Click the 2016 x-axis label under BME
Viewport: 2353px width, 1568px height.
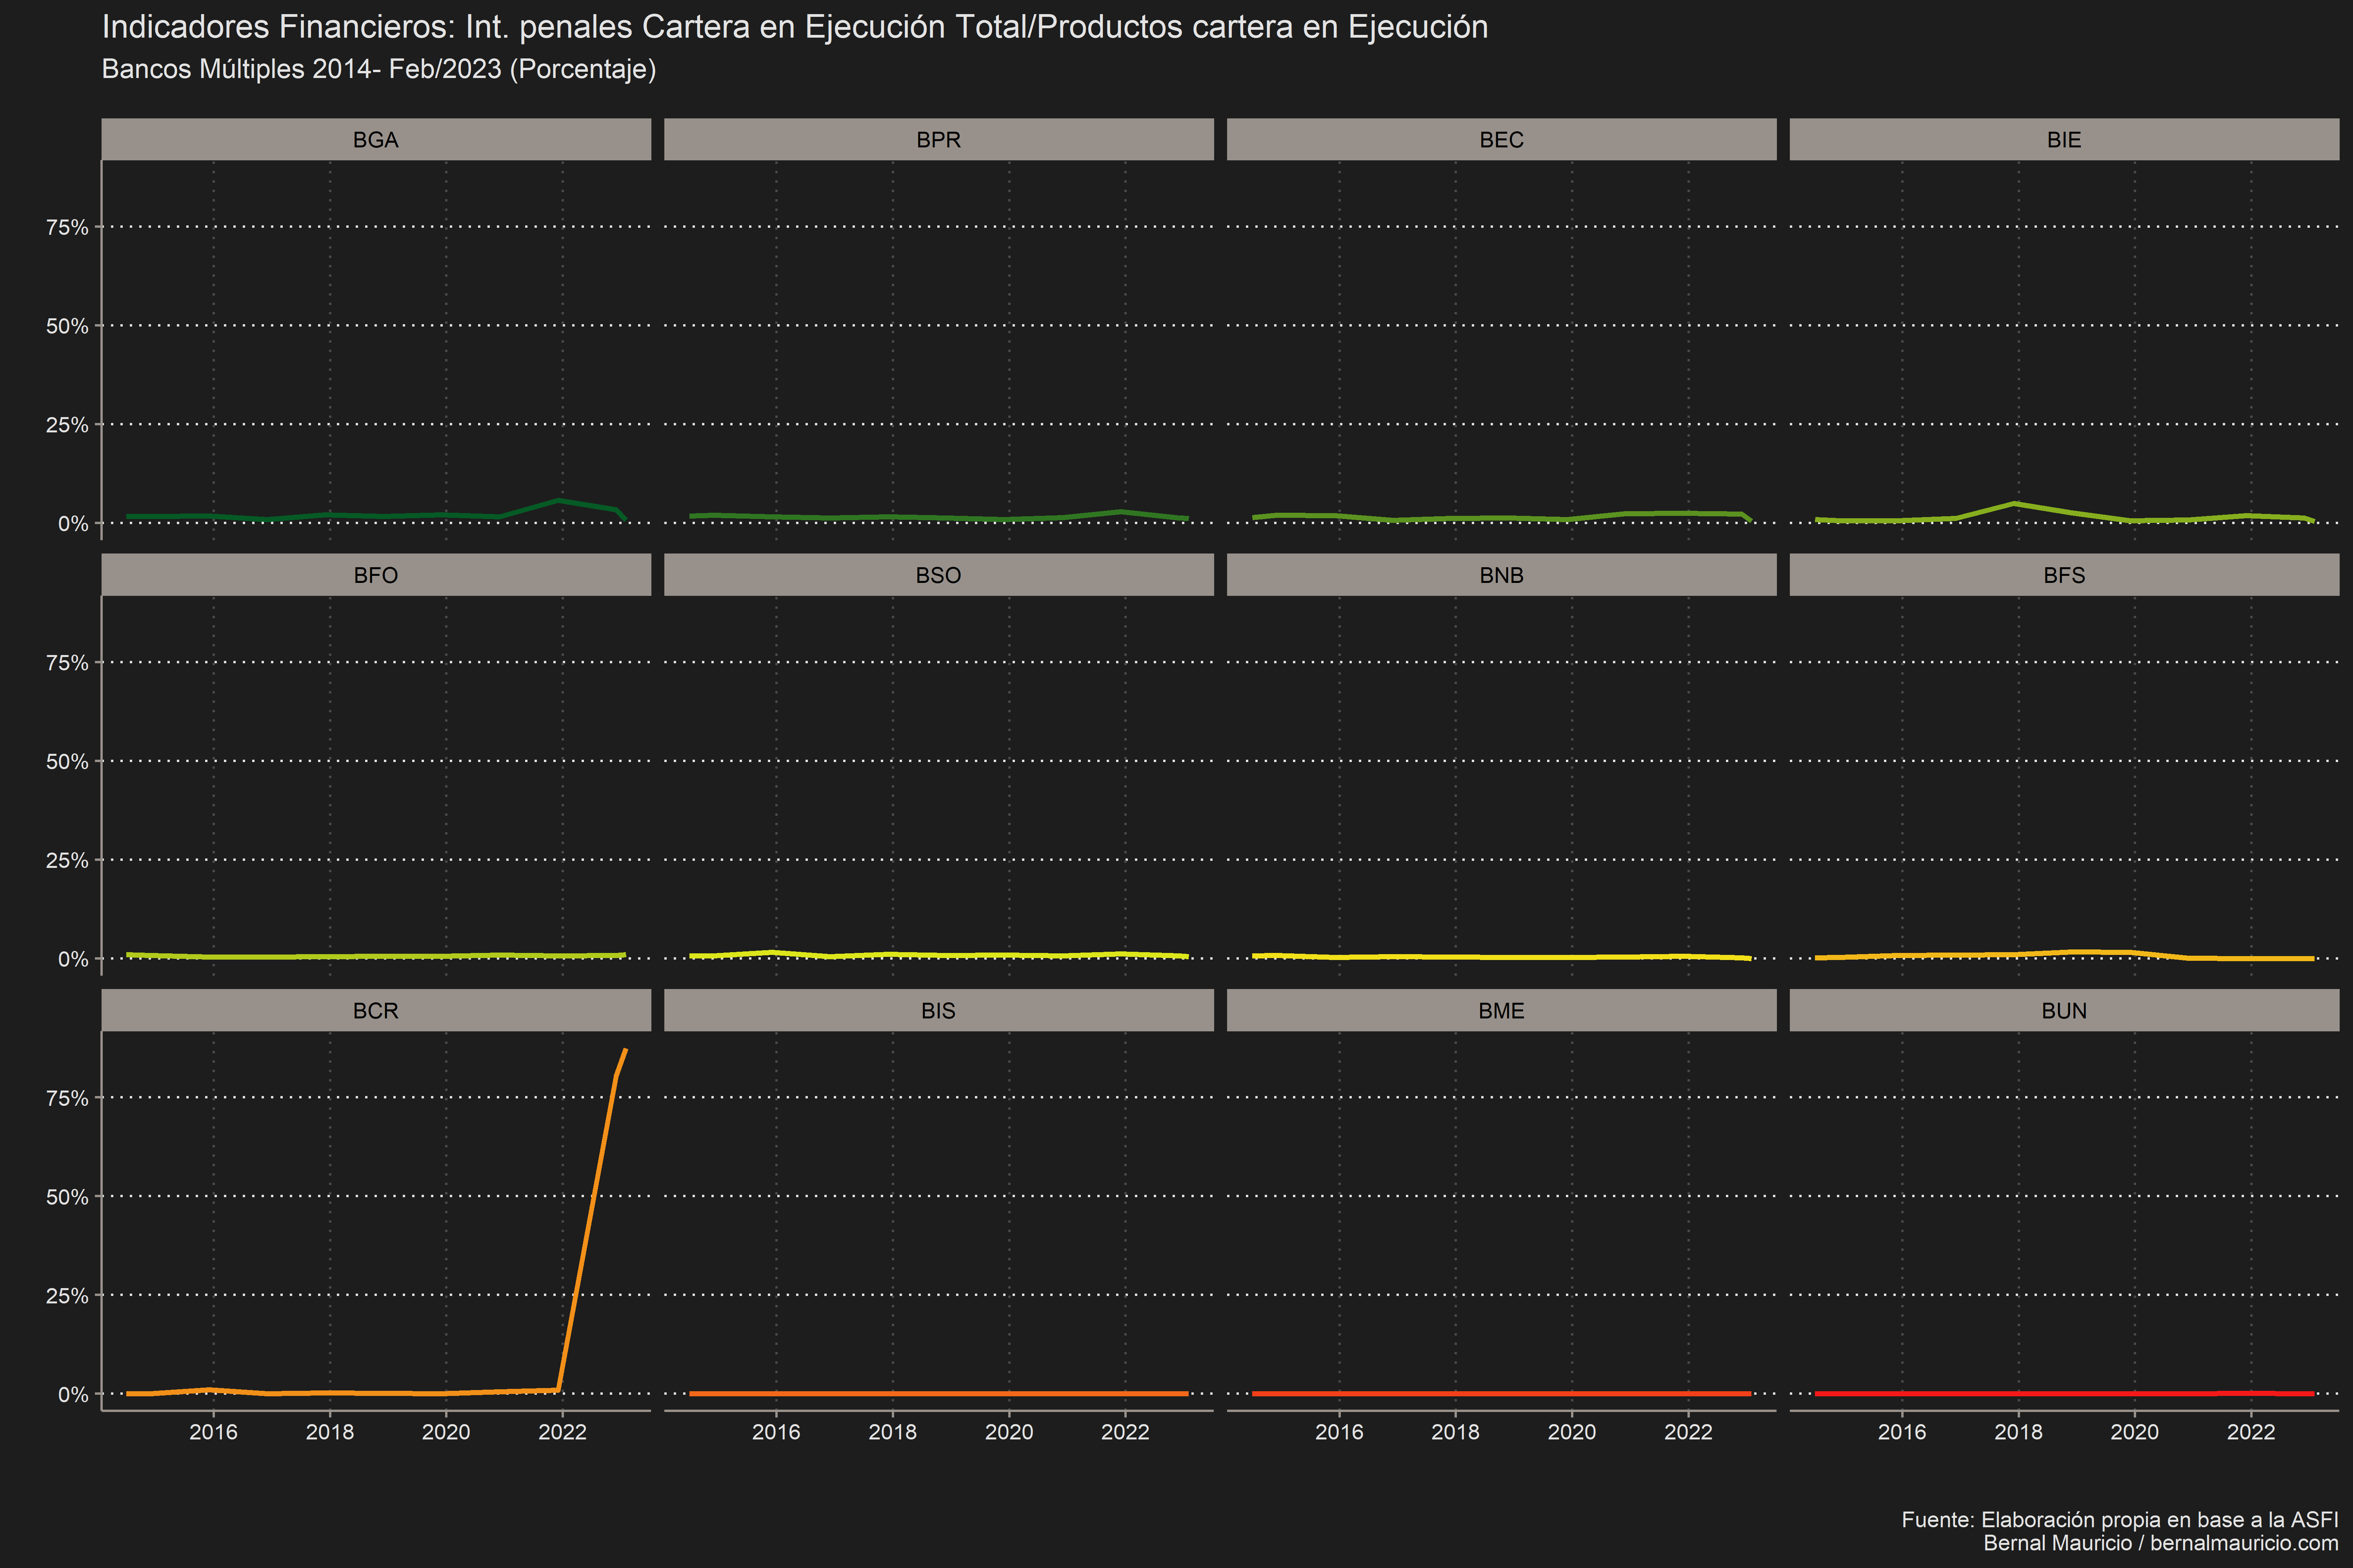1340,1432
